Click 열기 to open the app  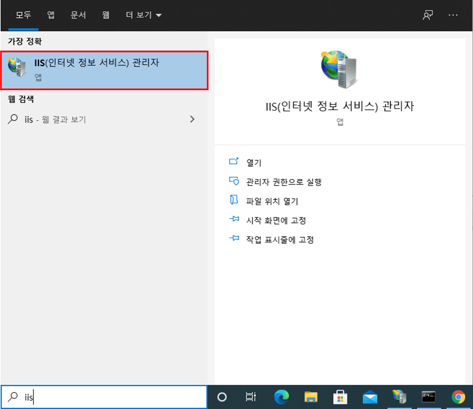[x=254, y=162]
